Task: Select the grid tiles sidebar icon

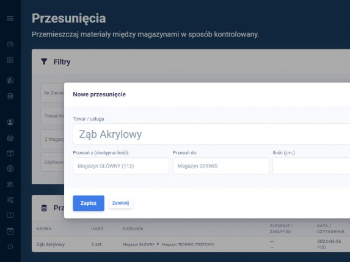Action: click(10, 60)
